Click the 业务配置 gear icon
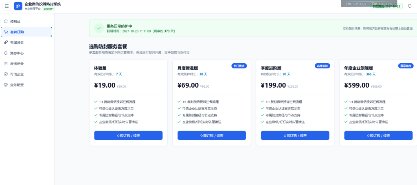 tap(6, 85)
